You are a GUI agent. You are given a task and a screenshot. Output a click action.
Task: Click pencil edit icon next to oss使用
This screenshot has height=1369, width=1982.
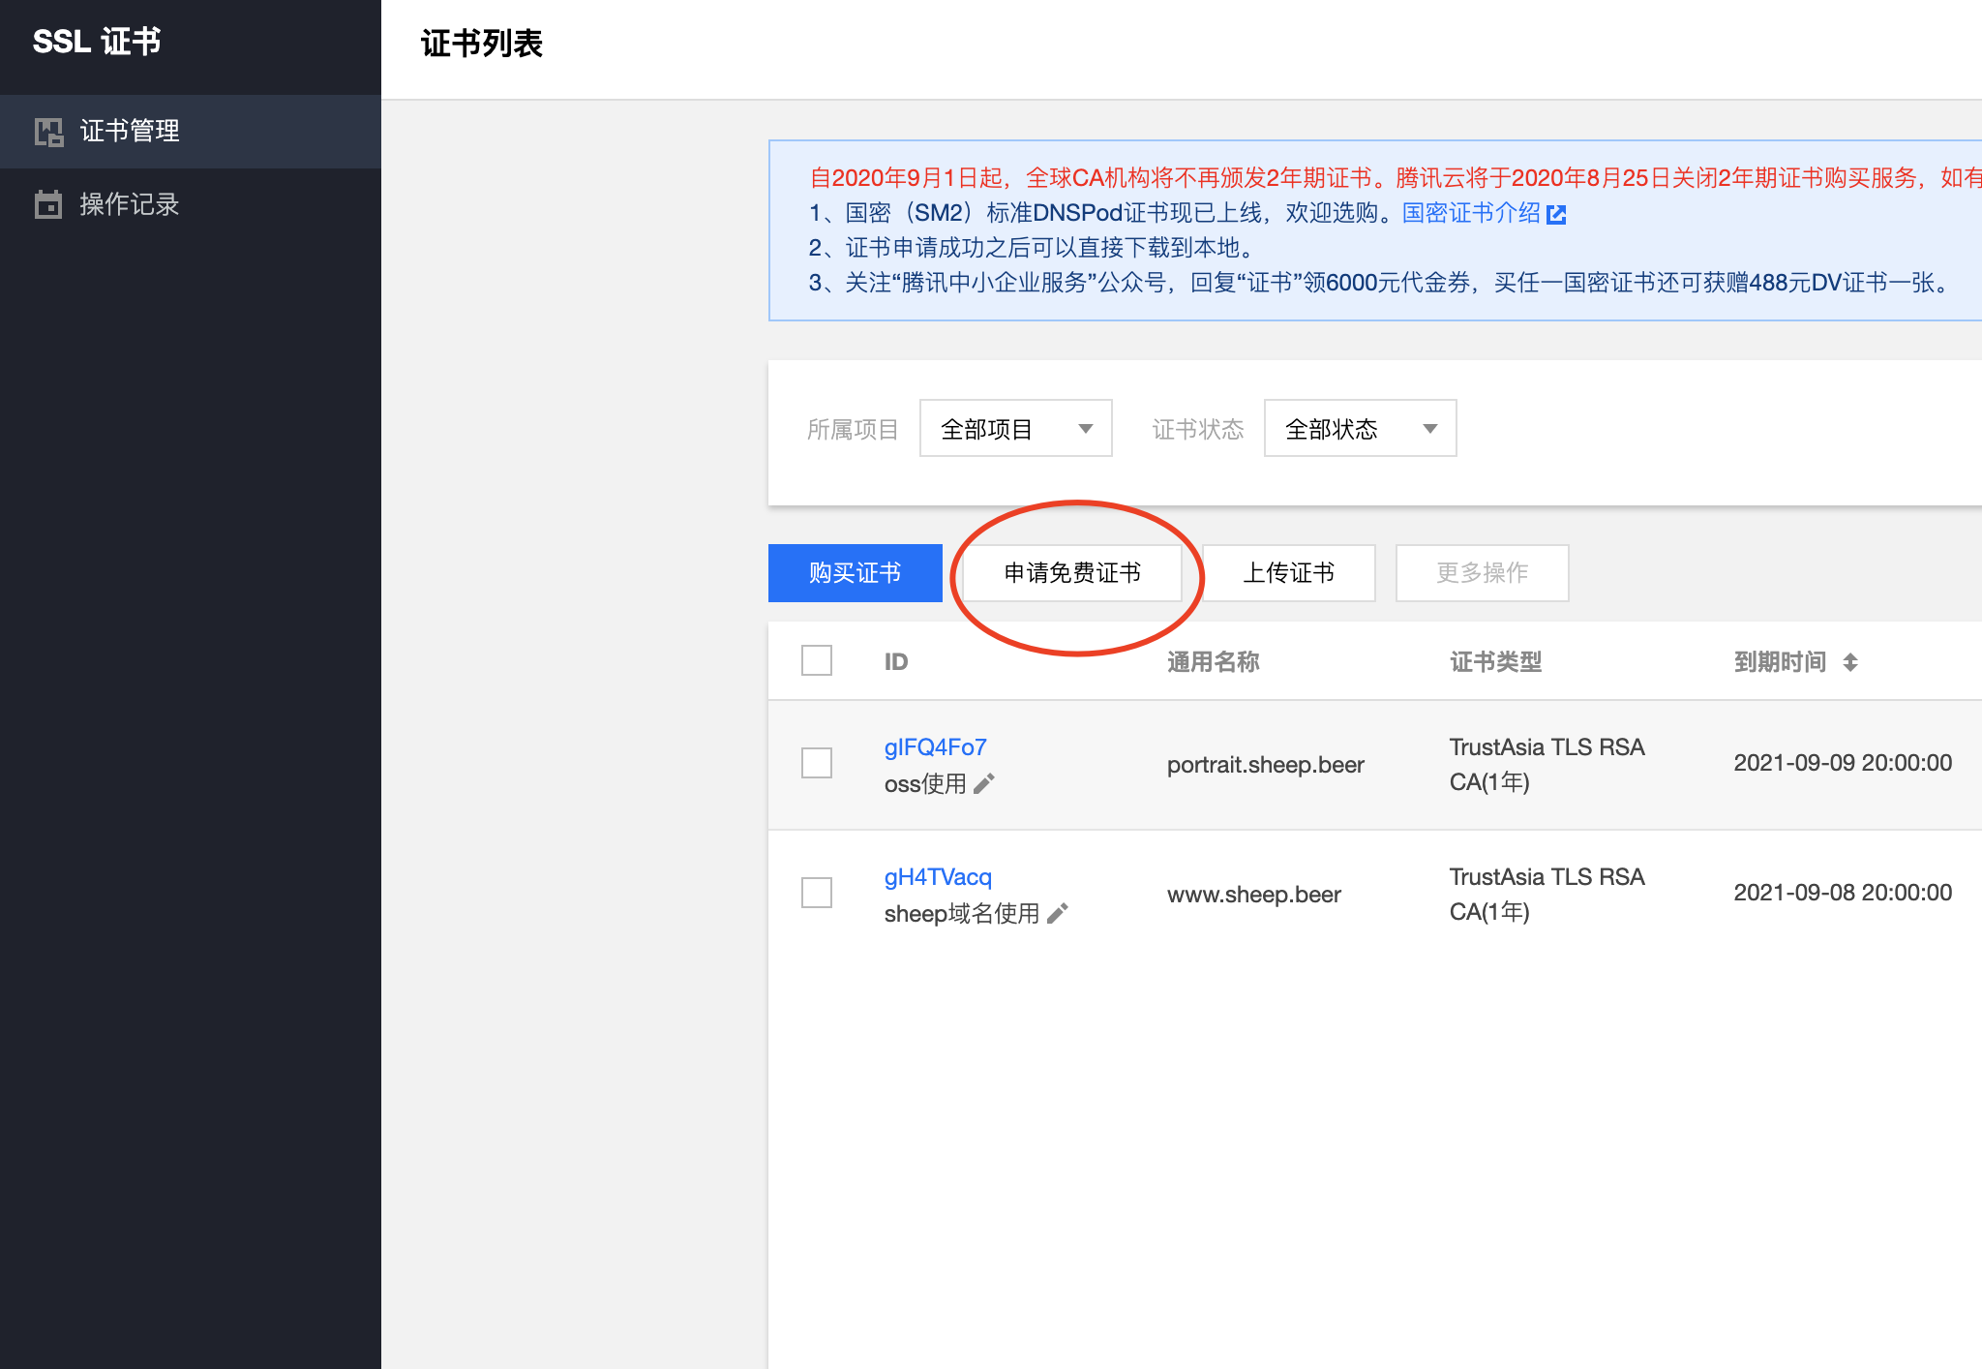[984, 783]
